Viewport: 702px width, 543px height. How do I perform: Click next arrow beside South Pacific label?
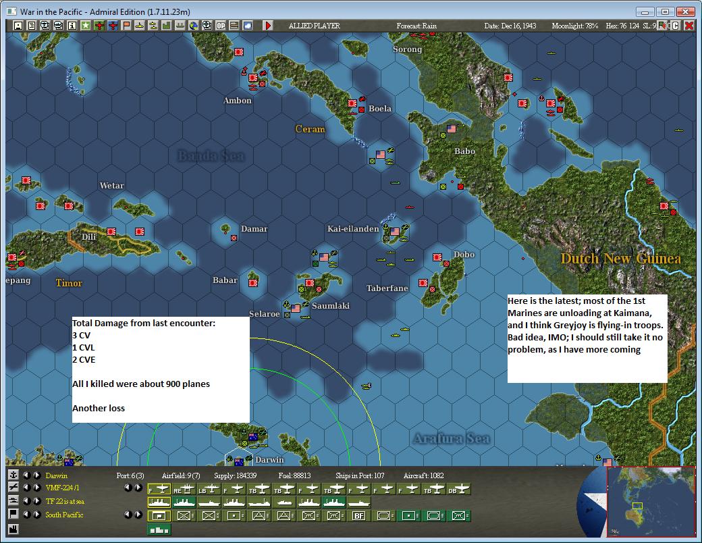coord(36,515)
